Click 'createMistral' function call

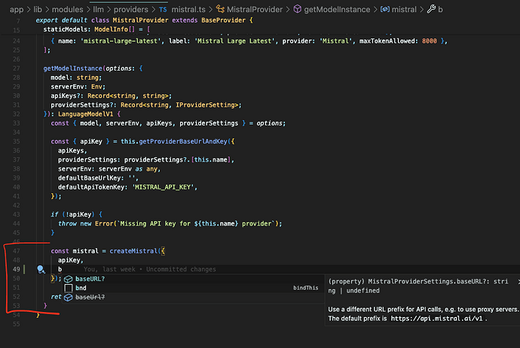133,251
